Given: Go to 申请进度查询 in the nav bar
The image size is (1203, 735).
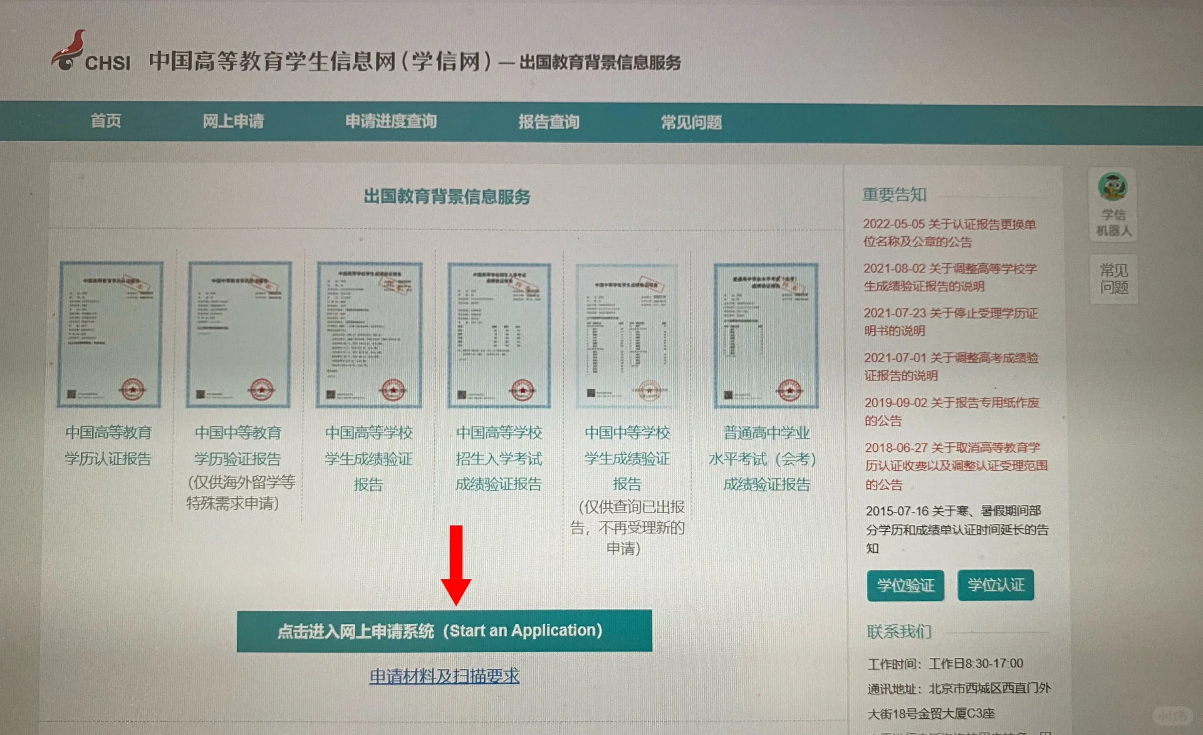Looking at the screenshot, I should click(x=391, y=121).
